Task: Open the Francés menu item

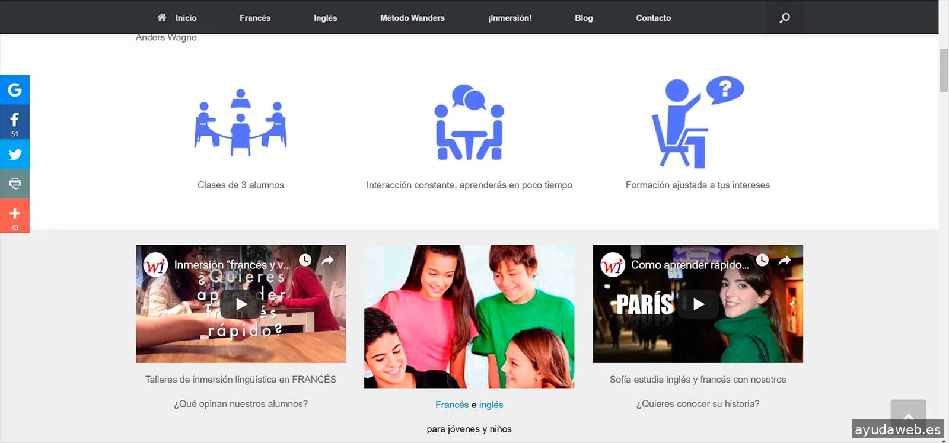Action: point(255,18)
